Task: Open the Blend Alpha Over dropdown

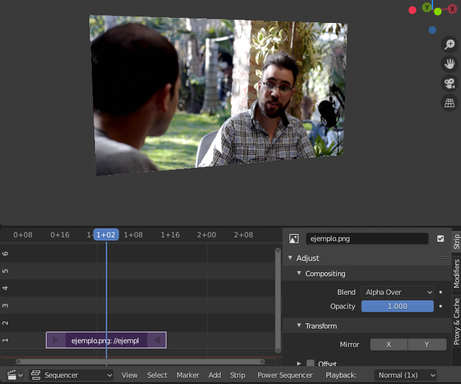Action: [397, 292]
